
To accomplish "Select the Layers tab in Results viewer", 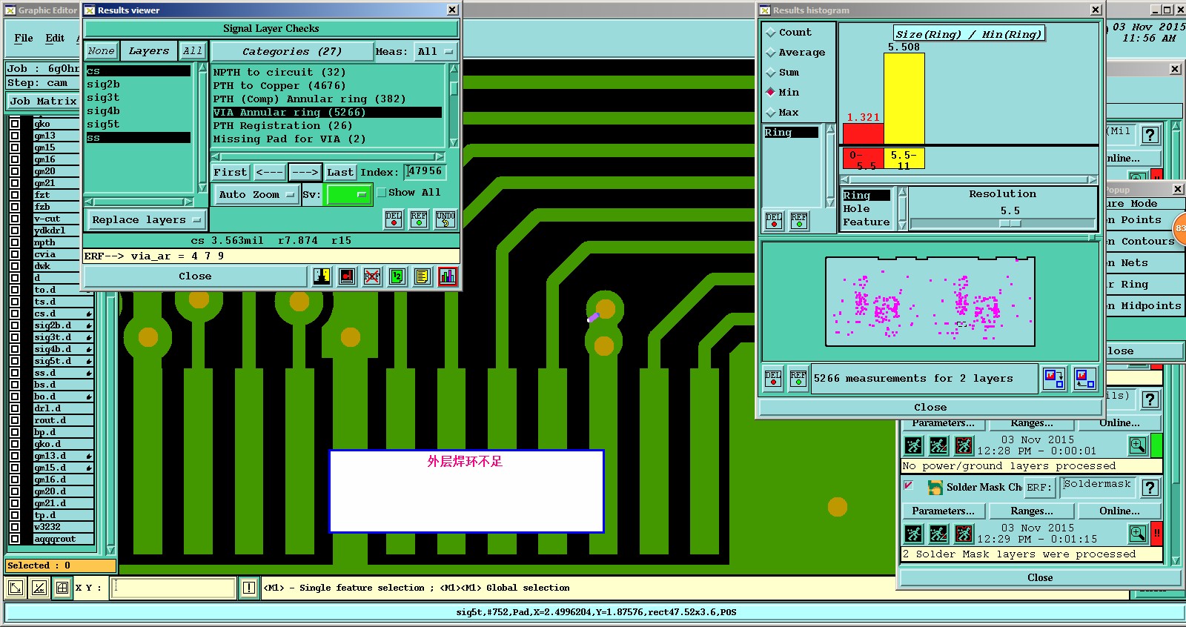I will pyautogui.click(x=149, y=51).
